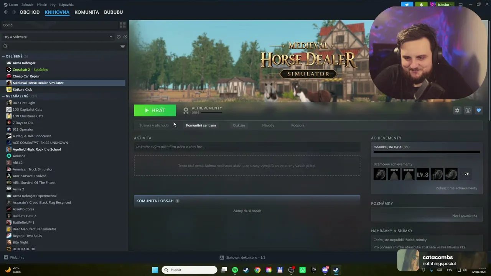Viewport: 491px width, 276px height.
Task: Click the green HRÁT play button
Action: (x=155, y=110)
